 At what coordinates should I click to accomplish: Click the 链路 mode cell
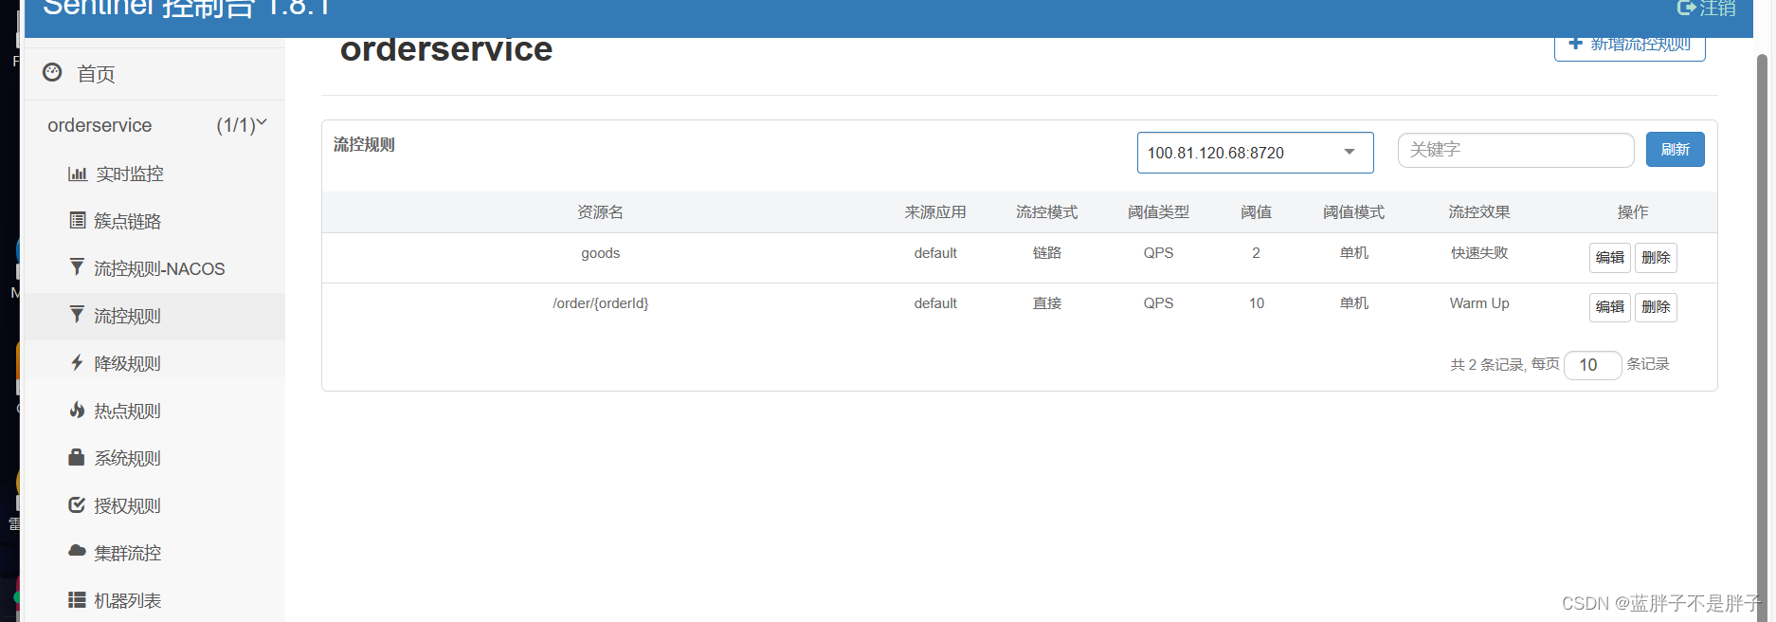[1046, 253]
